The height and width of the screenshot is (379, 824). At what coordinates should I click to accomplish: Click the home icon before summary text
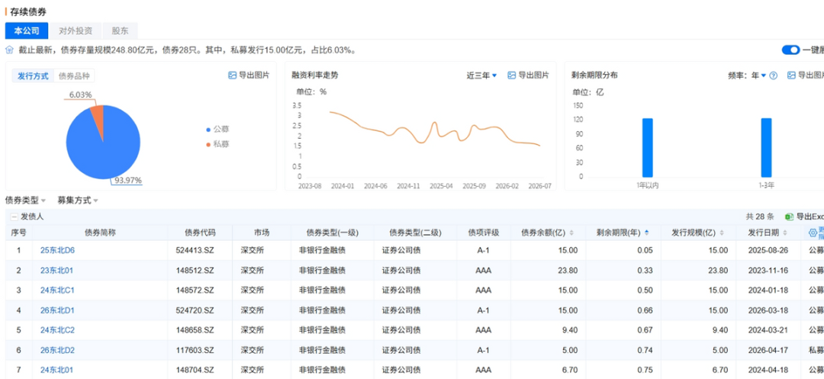pyautogui.click(x=9, y=50)
